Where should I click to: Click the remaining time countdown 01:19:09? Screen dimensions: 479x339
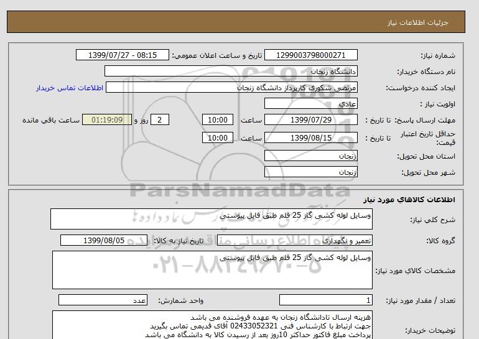pyautogui.click(x=107, y=119)
